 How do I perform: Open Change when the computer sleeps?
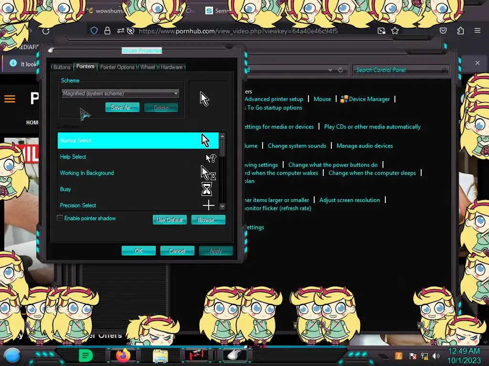point(372,173)
